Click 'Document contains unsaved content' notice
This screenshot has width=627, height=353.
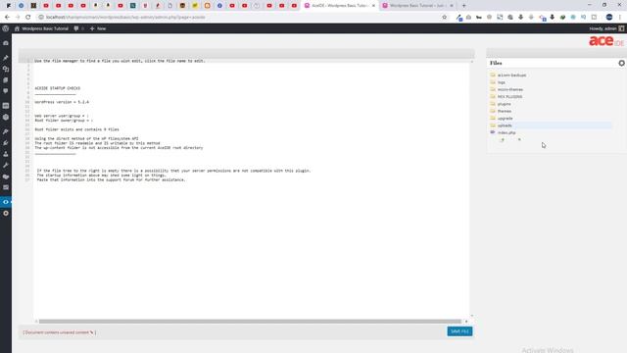coord(60,332)
